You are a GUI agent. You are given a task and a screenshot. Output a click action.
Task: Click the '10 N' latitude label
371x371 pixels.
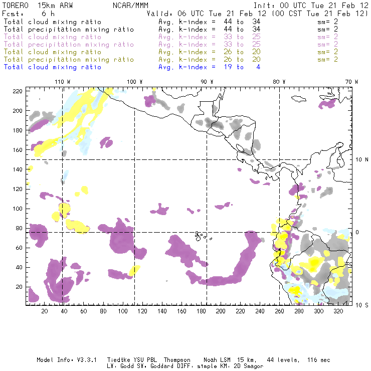point(362,160)
